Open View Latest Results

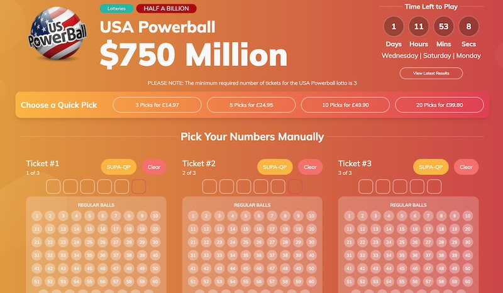431,73
